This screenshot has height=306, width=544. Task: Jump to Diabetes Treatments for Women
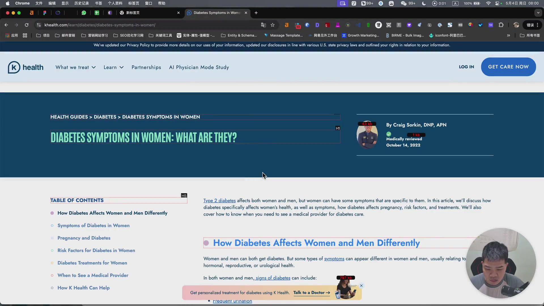click(92, 263)
